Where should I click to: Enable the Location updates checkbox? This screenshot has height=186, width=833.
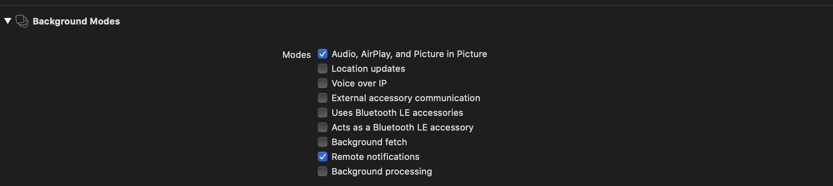tap(323, 69)
